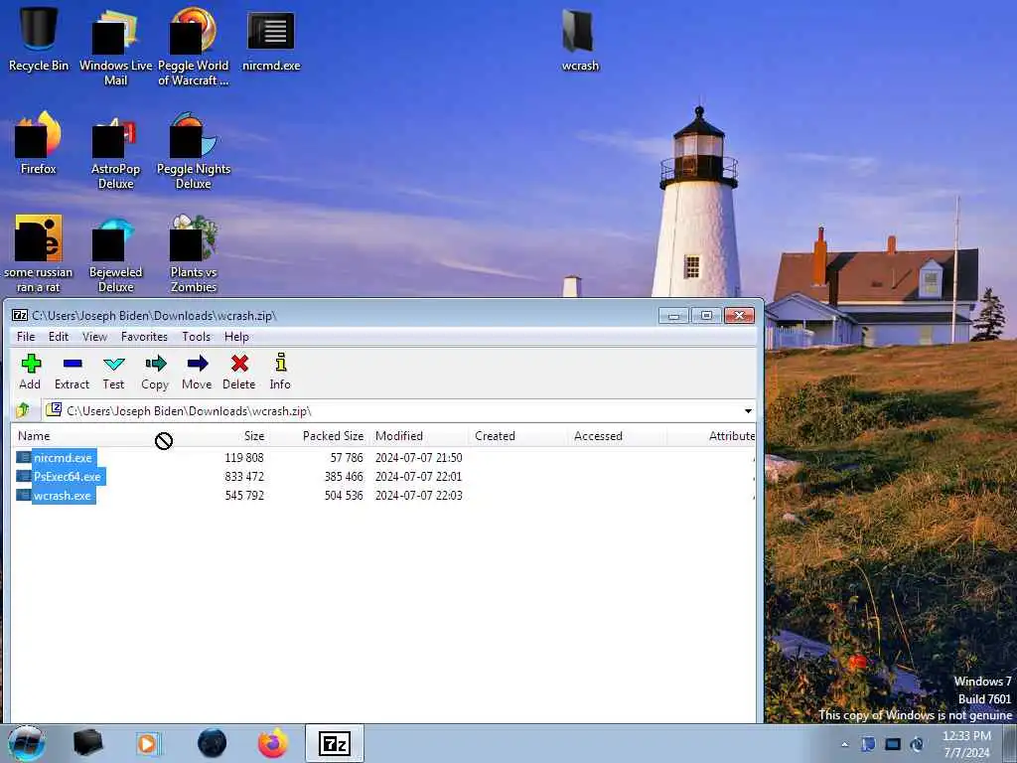Viewport: 1017px width, 763px height.
Task: Select PsExec64.exe in the archive list
Action: pos(61,476)
